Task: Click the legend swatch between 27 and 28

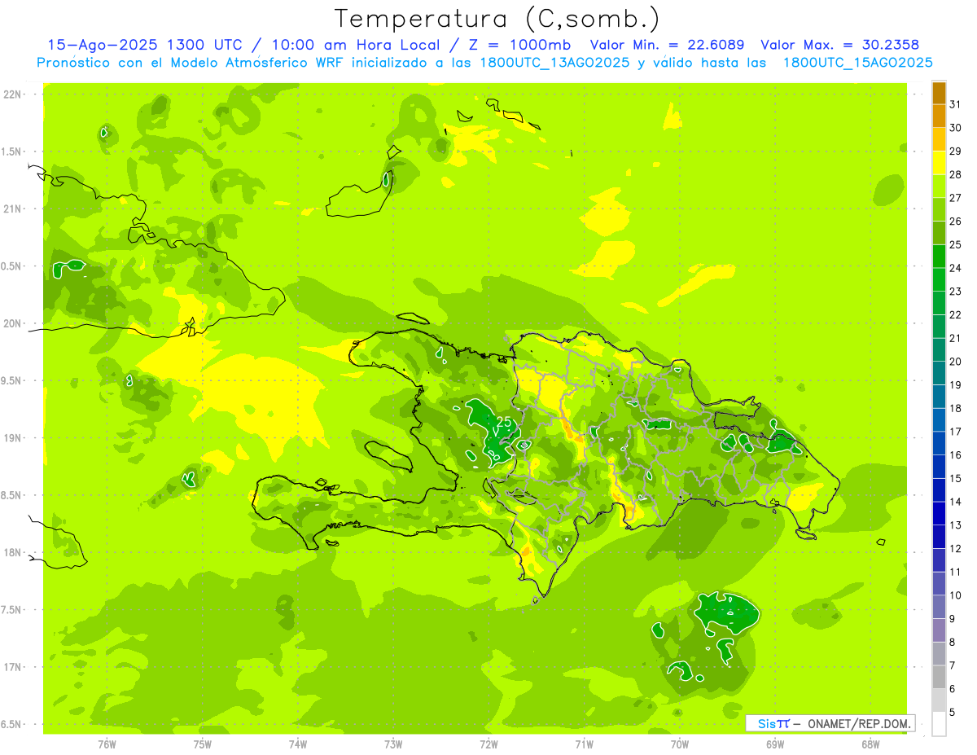Action: pos(939,186)
